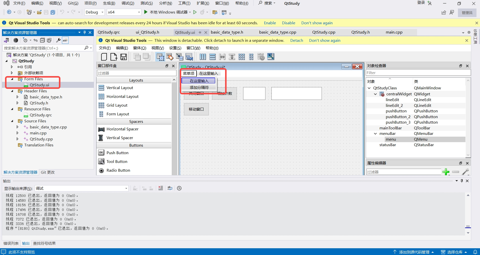Click the wrench icon in property editor
The height and width of the screenshot is (255, 480).
pyautogui.click(x=465, y=172)
